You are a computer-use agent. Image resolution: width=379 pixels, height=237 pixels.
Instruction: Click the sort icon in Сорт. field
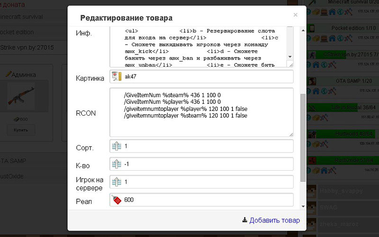coord(117,146)
